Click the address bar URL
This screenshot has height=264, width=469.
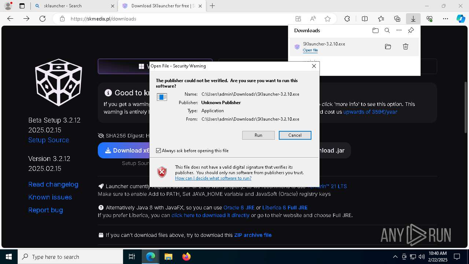coord(103,19)
